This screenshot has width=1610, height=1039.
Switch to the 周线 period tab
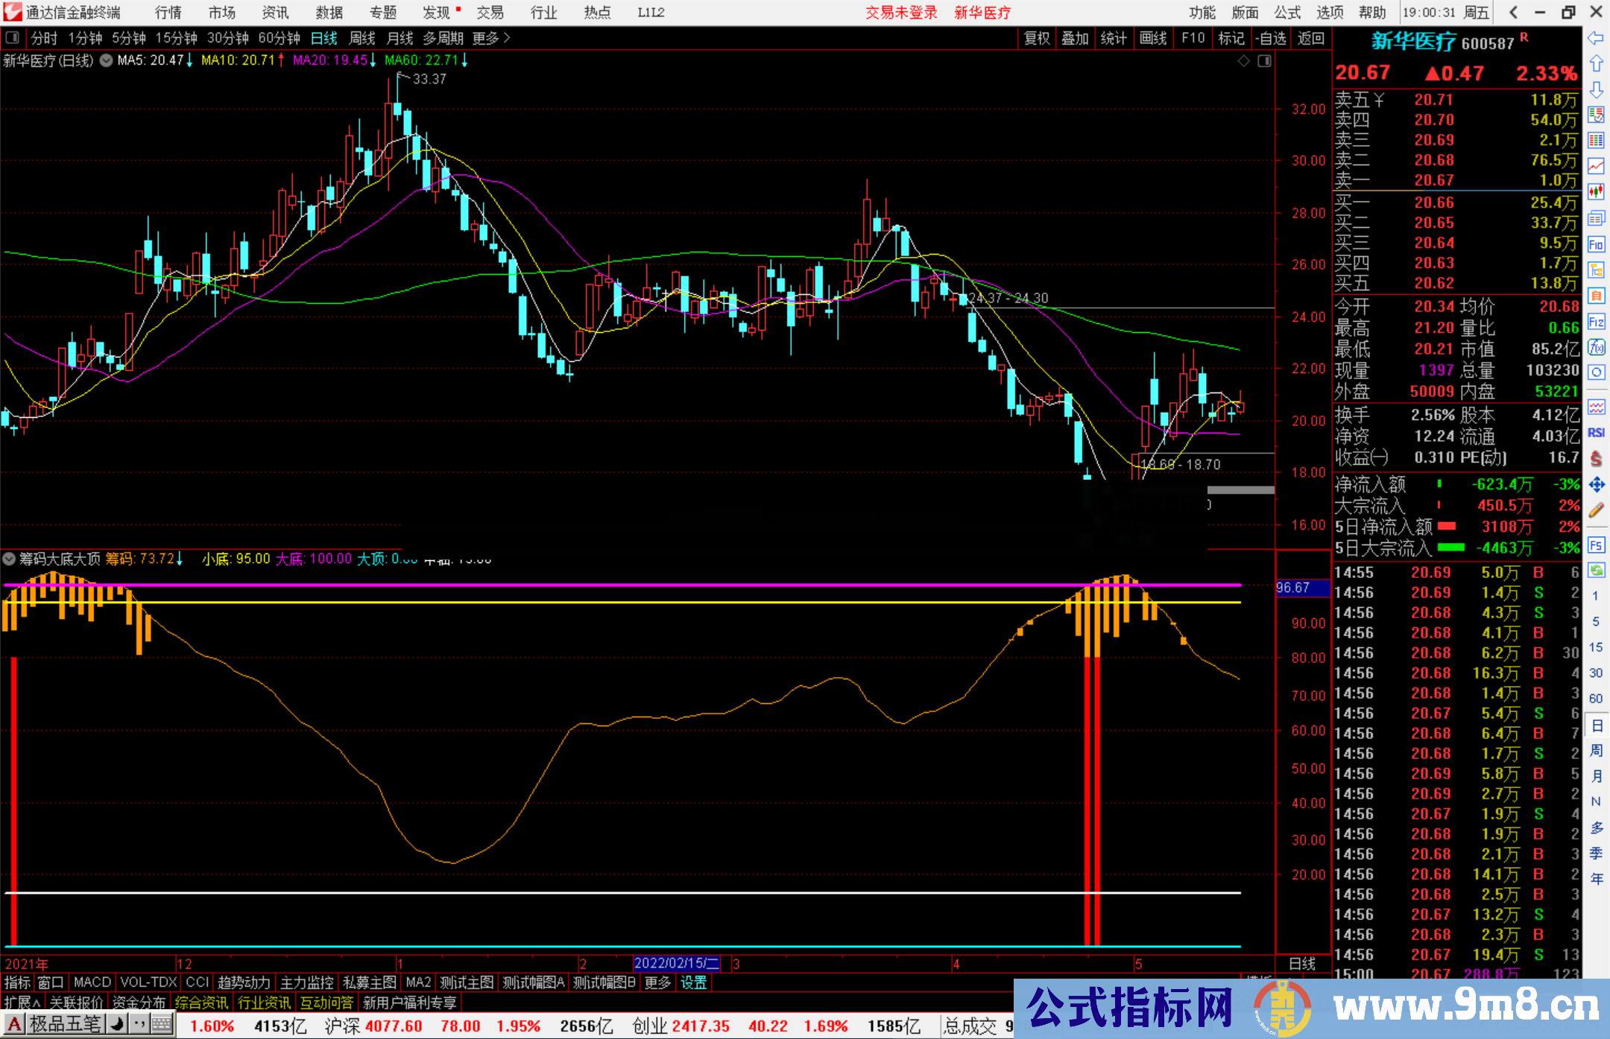click(x=362, y=38)
